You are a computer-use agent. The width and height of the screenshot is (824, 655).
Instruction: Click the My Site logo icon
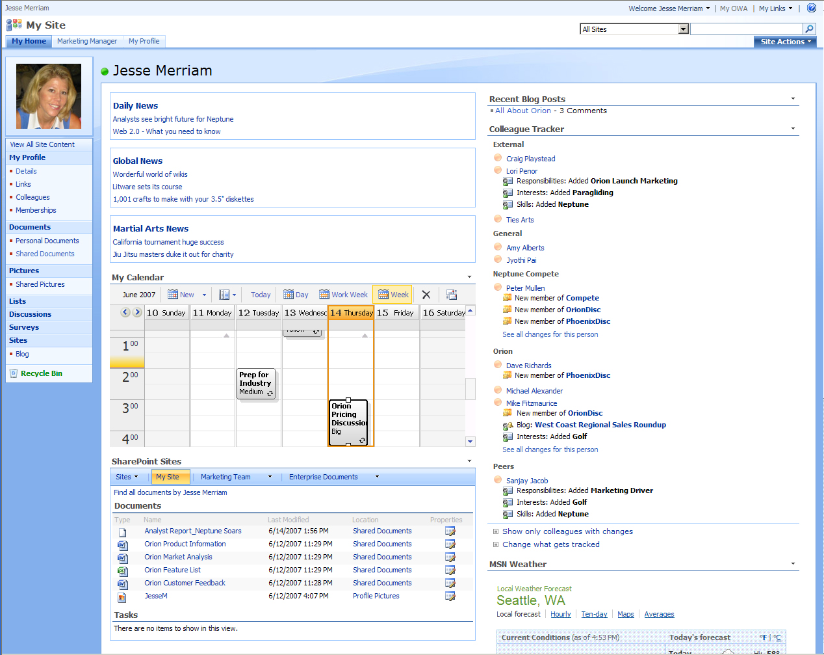(x=14, y=25)
